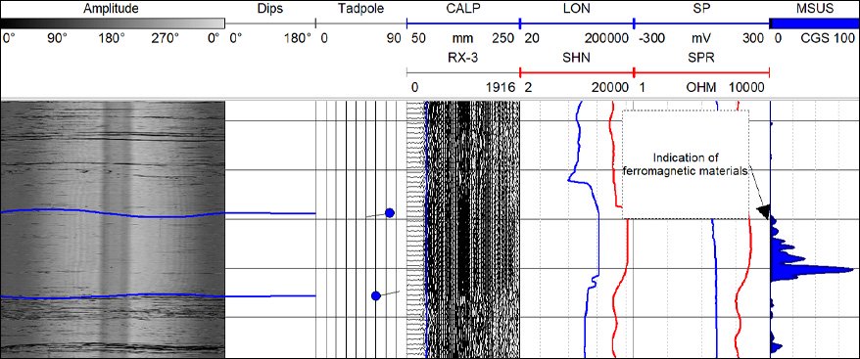Click the LON scale maximum 200000
The width and height of the screenshot is (860, 359).
click(607, 39)
